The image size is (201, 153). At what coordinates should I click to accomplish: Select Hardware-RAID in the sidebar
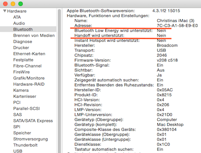pos(29,84)
